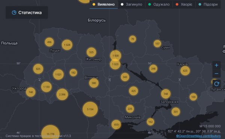This screenshot has width=225, height=139.
Task: Open the OpenStreetMap contributors link
Action: click(x=198, y=136)
